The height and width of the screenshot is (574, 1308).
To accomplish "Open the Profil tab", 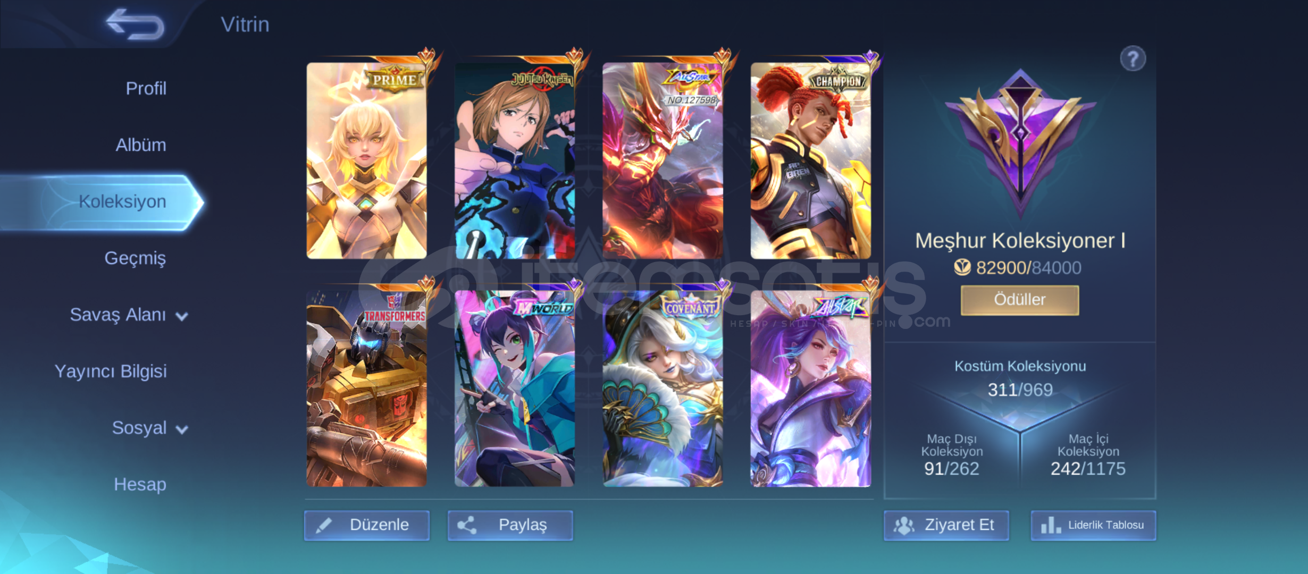I will click(146, 88).
